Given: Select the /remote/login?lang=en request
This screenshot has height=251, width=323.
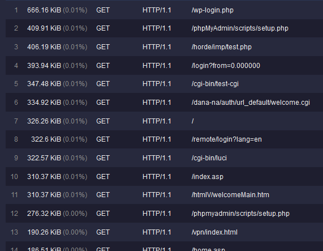Looking at the screenshot, I should tap(227, 139).
